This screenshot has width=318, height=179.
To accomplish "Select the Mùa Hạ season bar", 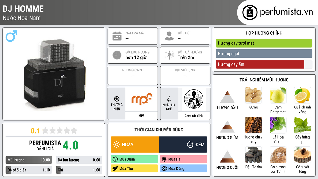I will pyautogui.click(x=184, y=159).
